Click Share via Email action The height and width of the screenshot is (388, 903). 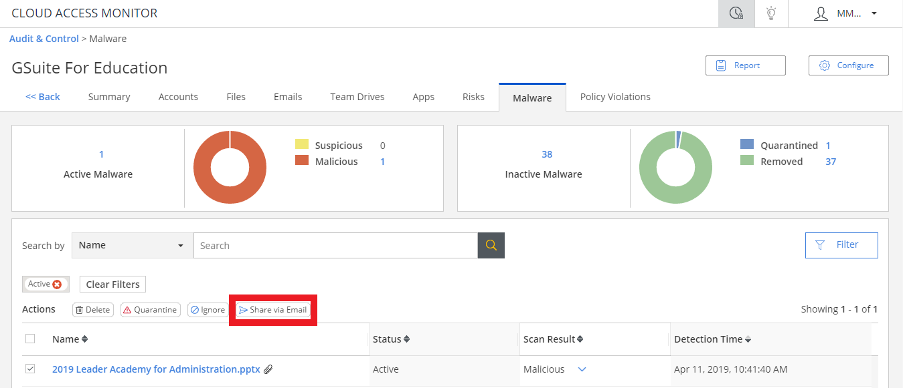[273, 310]
